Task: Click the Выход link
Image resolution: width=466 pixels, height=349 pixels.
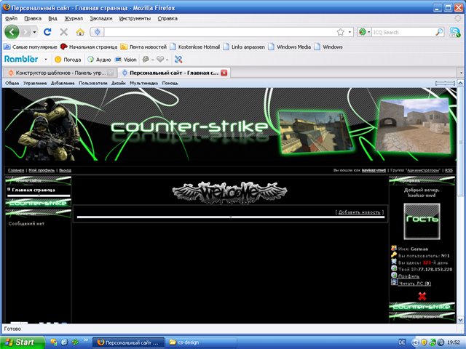Action: click(x=65, y=170)
